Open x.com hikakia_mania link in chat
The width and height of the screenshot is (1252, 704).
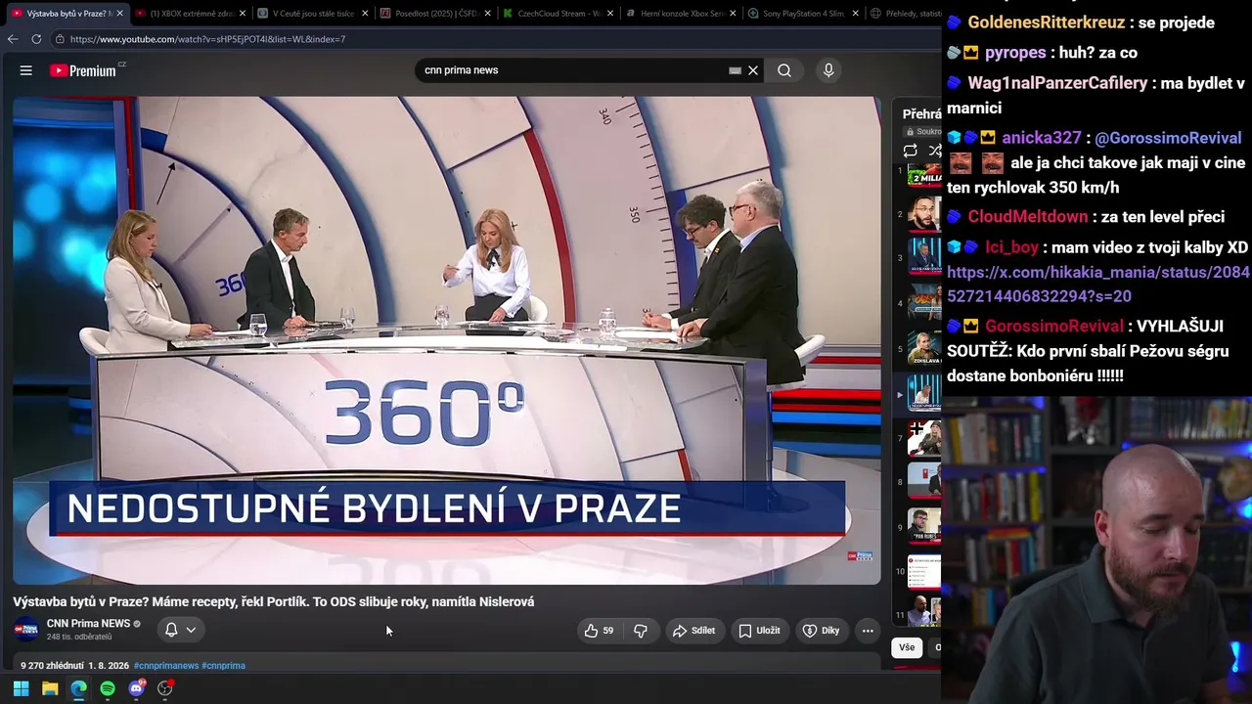coord(1098,285)
